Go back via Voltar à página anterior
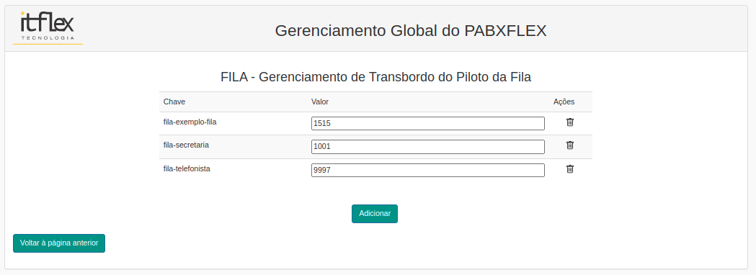 (59, 243)
